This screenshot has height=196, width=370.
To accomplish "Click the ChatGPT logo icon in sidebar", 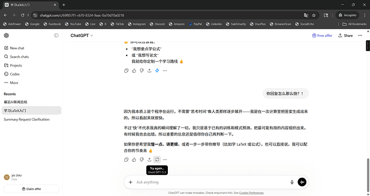I will point(6,35).
